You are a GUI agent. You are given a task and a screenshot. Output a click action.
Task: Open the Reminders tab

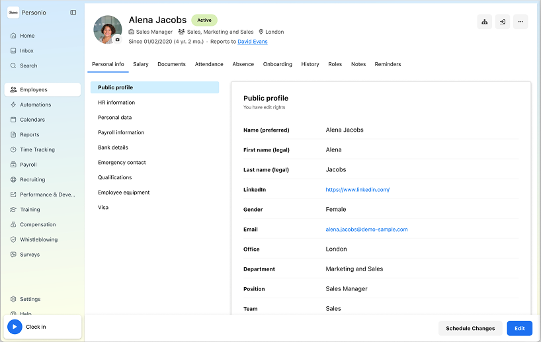point(388,64)
